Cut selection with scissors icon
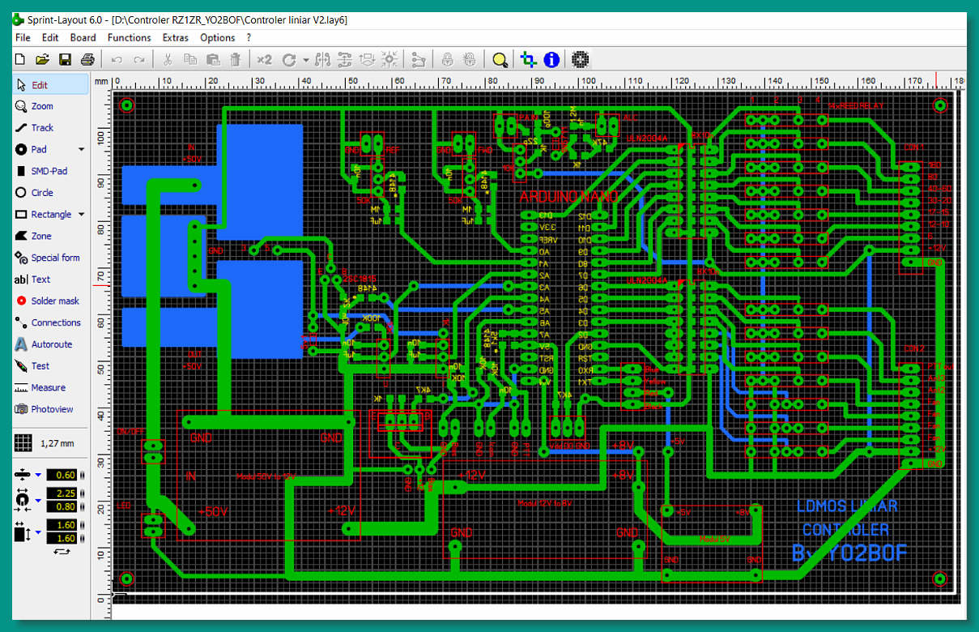 click(168, 59)
